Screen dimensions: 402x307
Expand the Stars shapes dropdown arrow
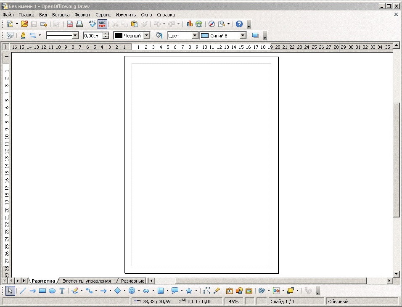tap(196, 291)
